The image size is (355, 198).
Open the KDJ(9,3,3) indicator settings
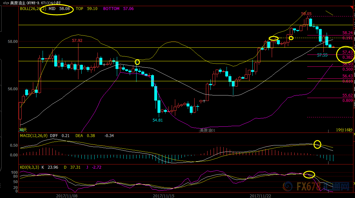pyautogui.click(x=30, y=167)
